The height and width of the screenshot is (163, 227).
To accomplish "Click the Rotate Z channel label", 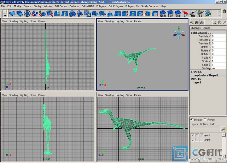I will tap(206, 54).
